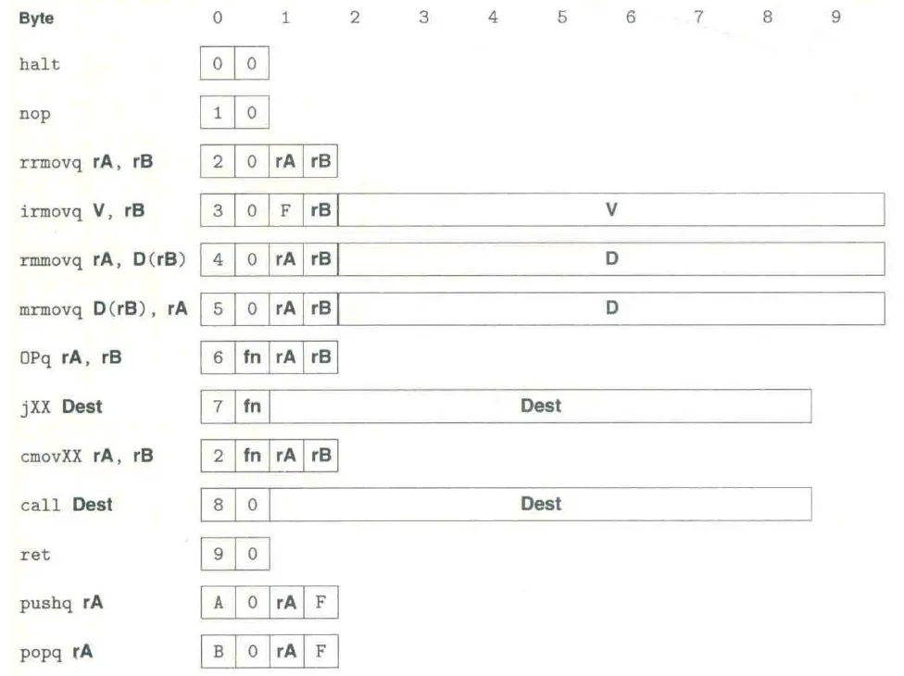Click the byte number 9 column header

pos(836,18)
